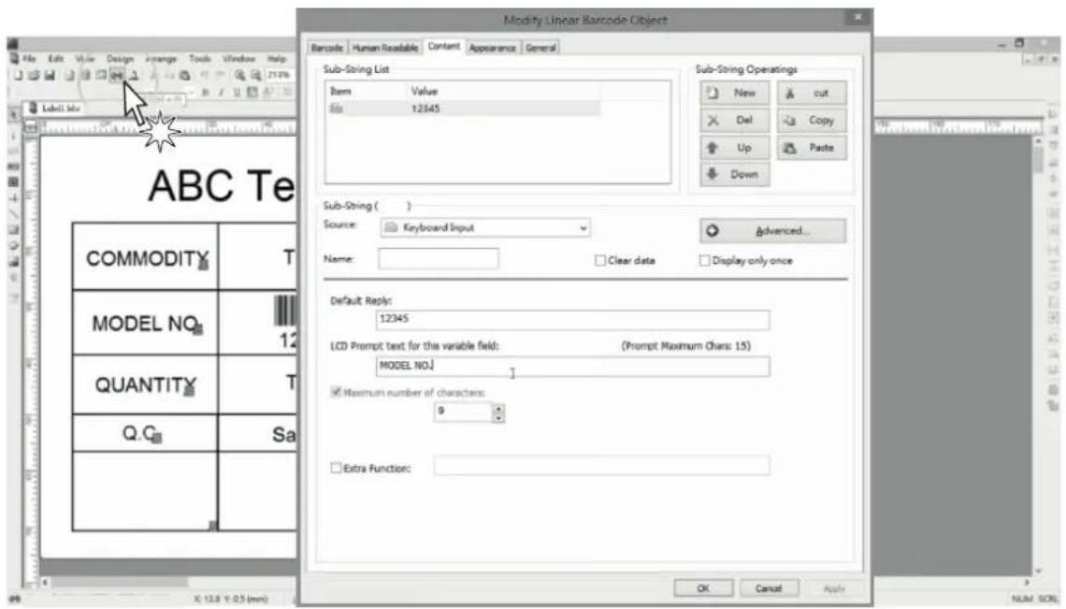Viewport: 1066px width, 609px height.
Task: Open the General tab
Action: 541,48
